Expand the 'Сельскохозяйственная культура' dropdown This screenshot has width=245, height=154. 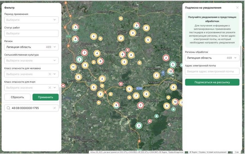tap(55, 61)
